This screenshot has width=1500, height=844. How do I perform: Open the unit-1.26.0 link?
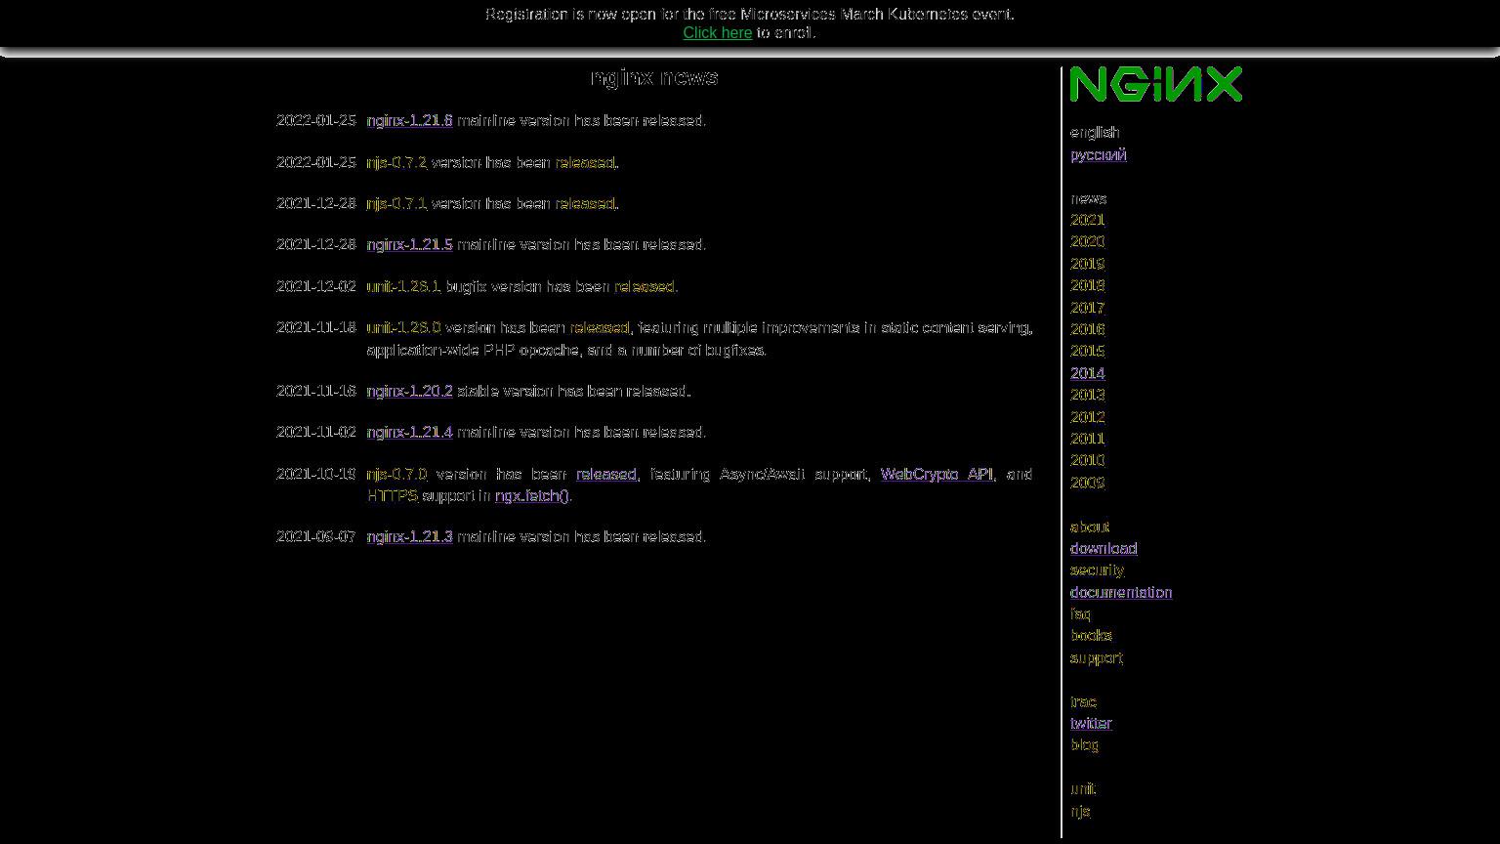403,328
